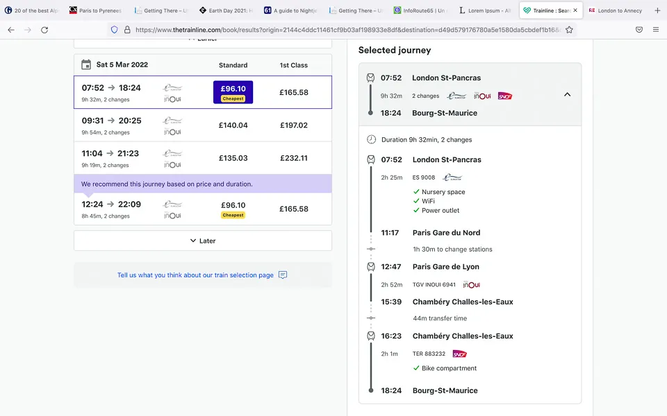Click the checkmark beside Nursery space
This screenshot has width=667, height=416.
416,191
